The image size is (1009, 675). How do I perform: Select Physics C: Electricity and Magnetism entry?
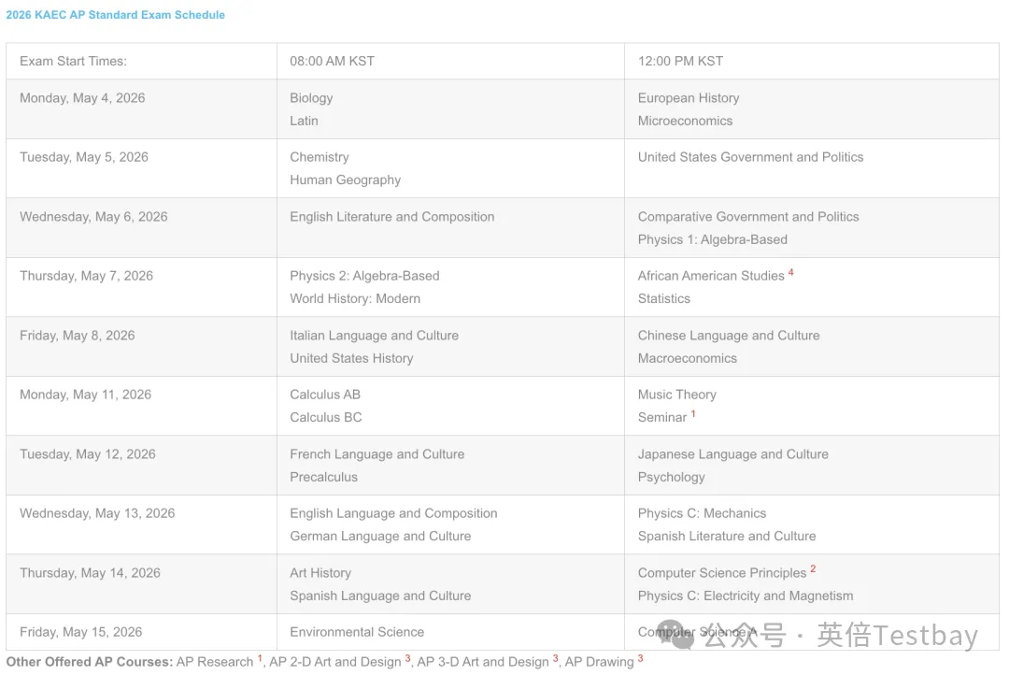click(x=746, y=596)
